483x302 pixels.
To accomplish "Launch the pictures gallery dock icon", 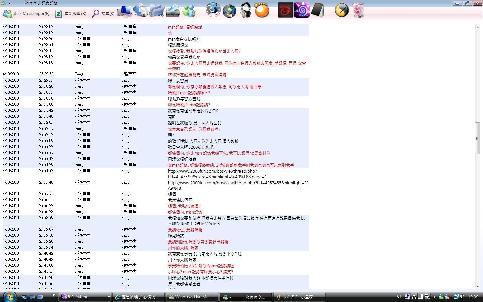I will pos(173,11).
